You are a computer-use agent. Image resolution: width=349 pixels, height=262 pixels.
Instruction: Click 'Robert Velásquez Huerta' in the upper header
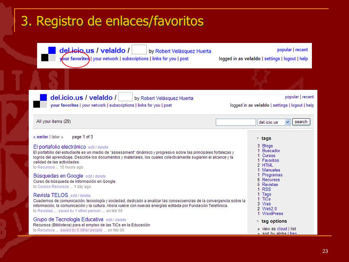pyautogui.click(x=183, y=51)
